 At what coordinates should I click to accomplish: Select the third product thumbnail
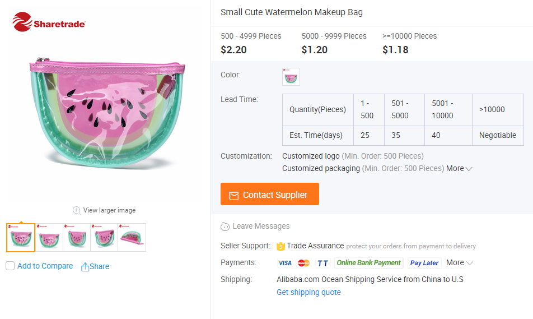click(77, 237)
